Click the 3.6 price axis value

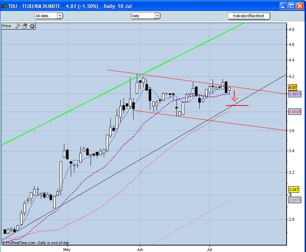click(292, 131)
